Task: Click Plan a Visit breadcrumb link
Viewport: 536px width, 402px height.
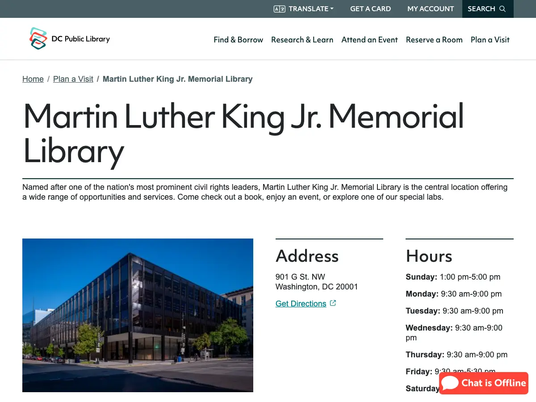Action: coord(73,79)
